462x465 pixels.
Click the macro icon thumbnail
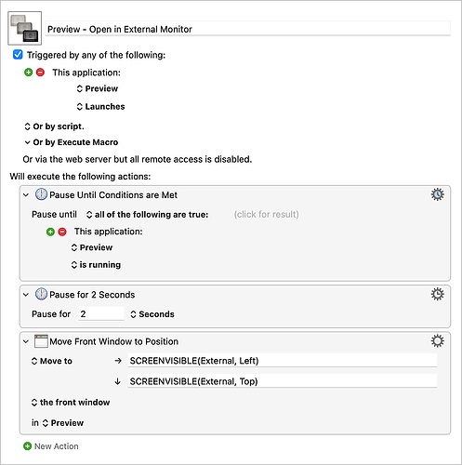pyautogui.click(x=25, y=28)
